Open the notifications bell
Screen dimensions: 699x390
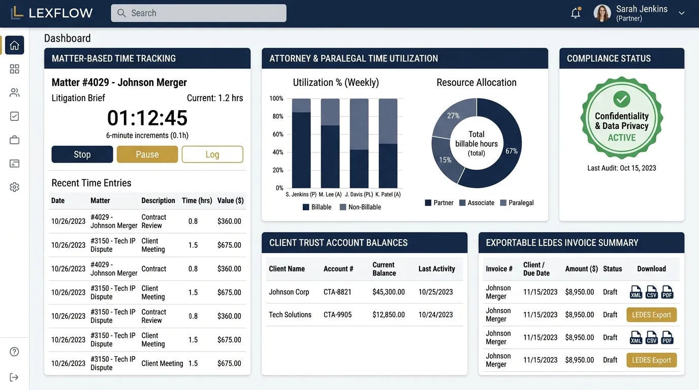coord(576,13)
